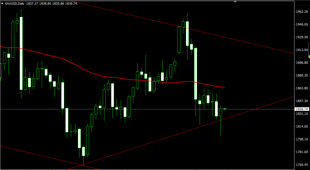This screenshot has height=170, width=310.
Task: Click the 1929.50 price axis label
Action: 302,37
